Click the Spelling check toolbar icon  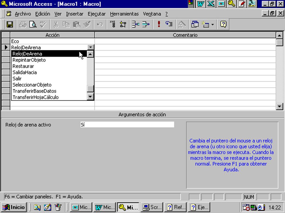pyautogui.click(x=43, y=24)
